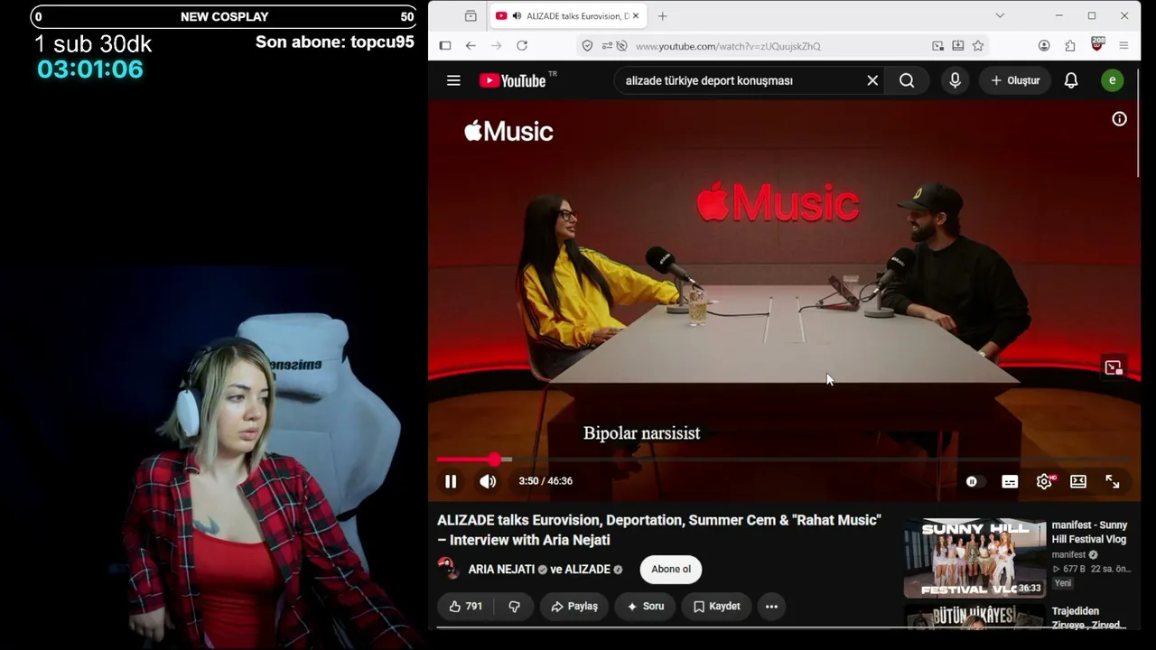The width and height of the screenshot is (1156, 650).
Task: Click the page's vertical scrollbar
Action: pyautogui.click(x=1138, y=122)
